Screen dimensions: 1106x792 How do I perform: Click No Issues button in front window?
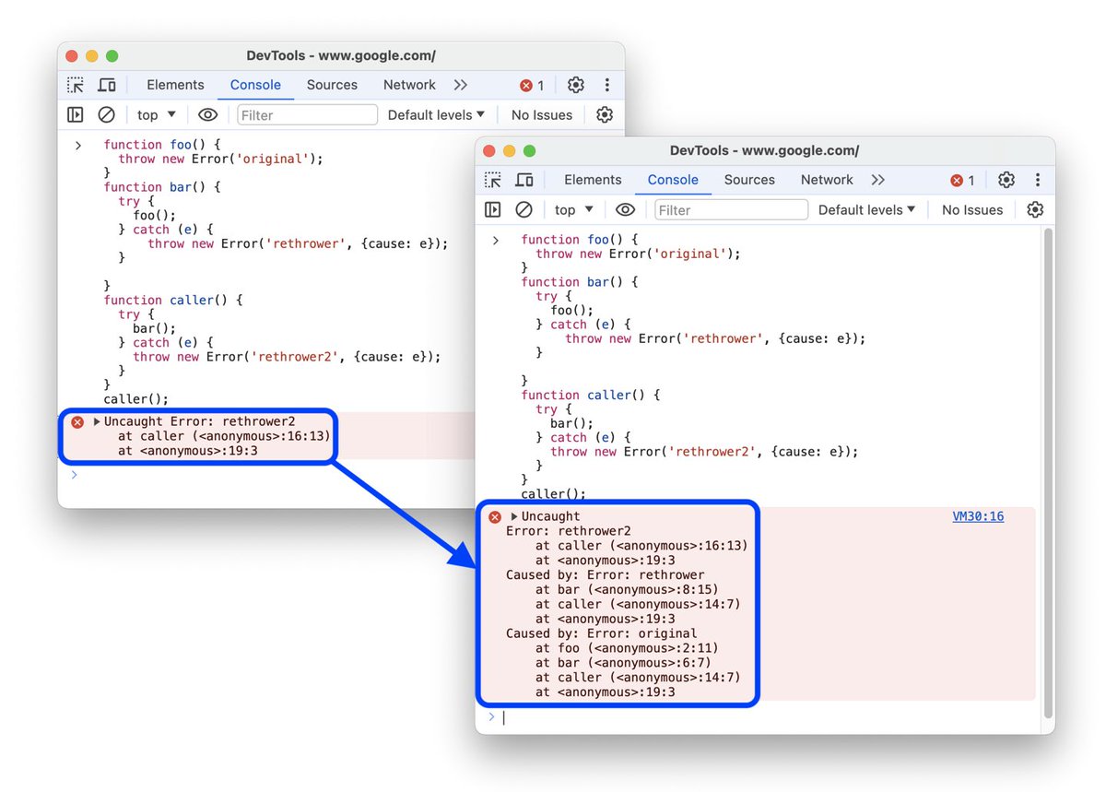972,210
